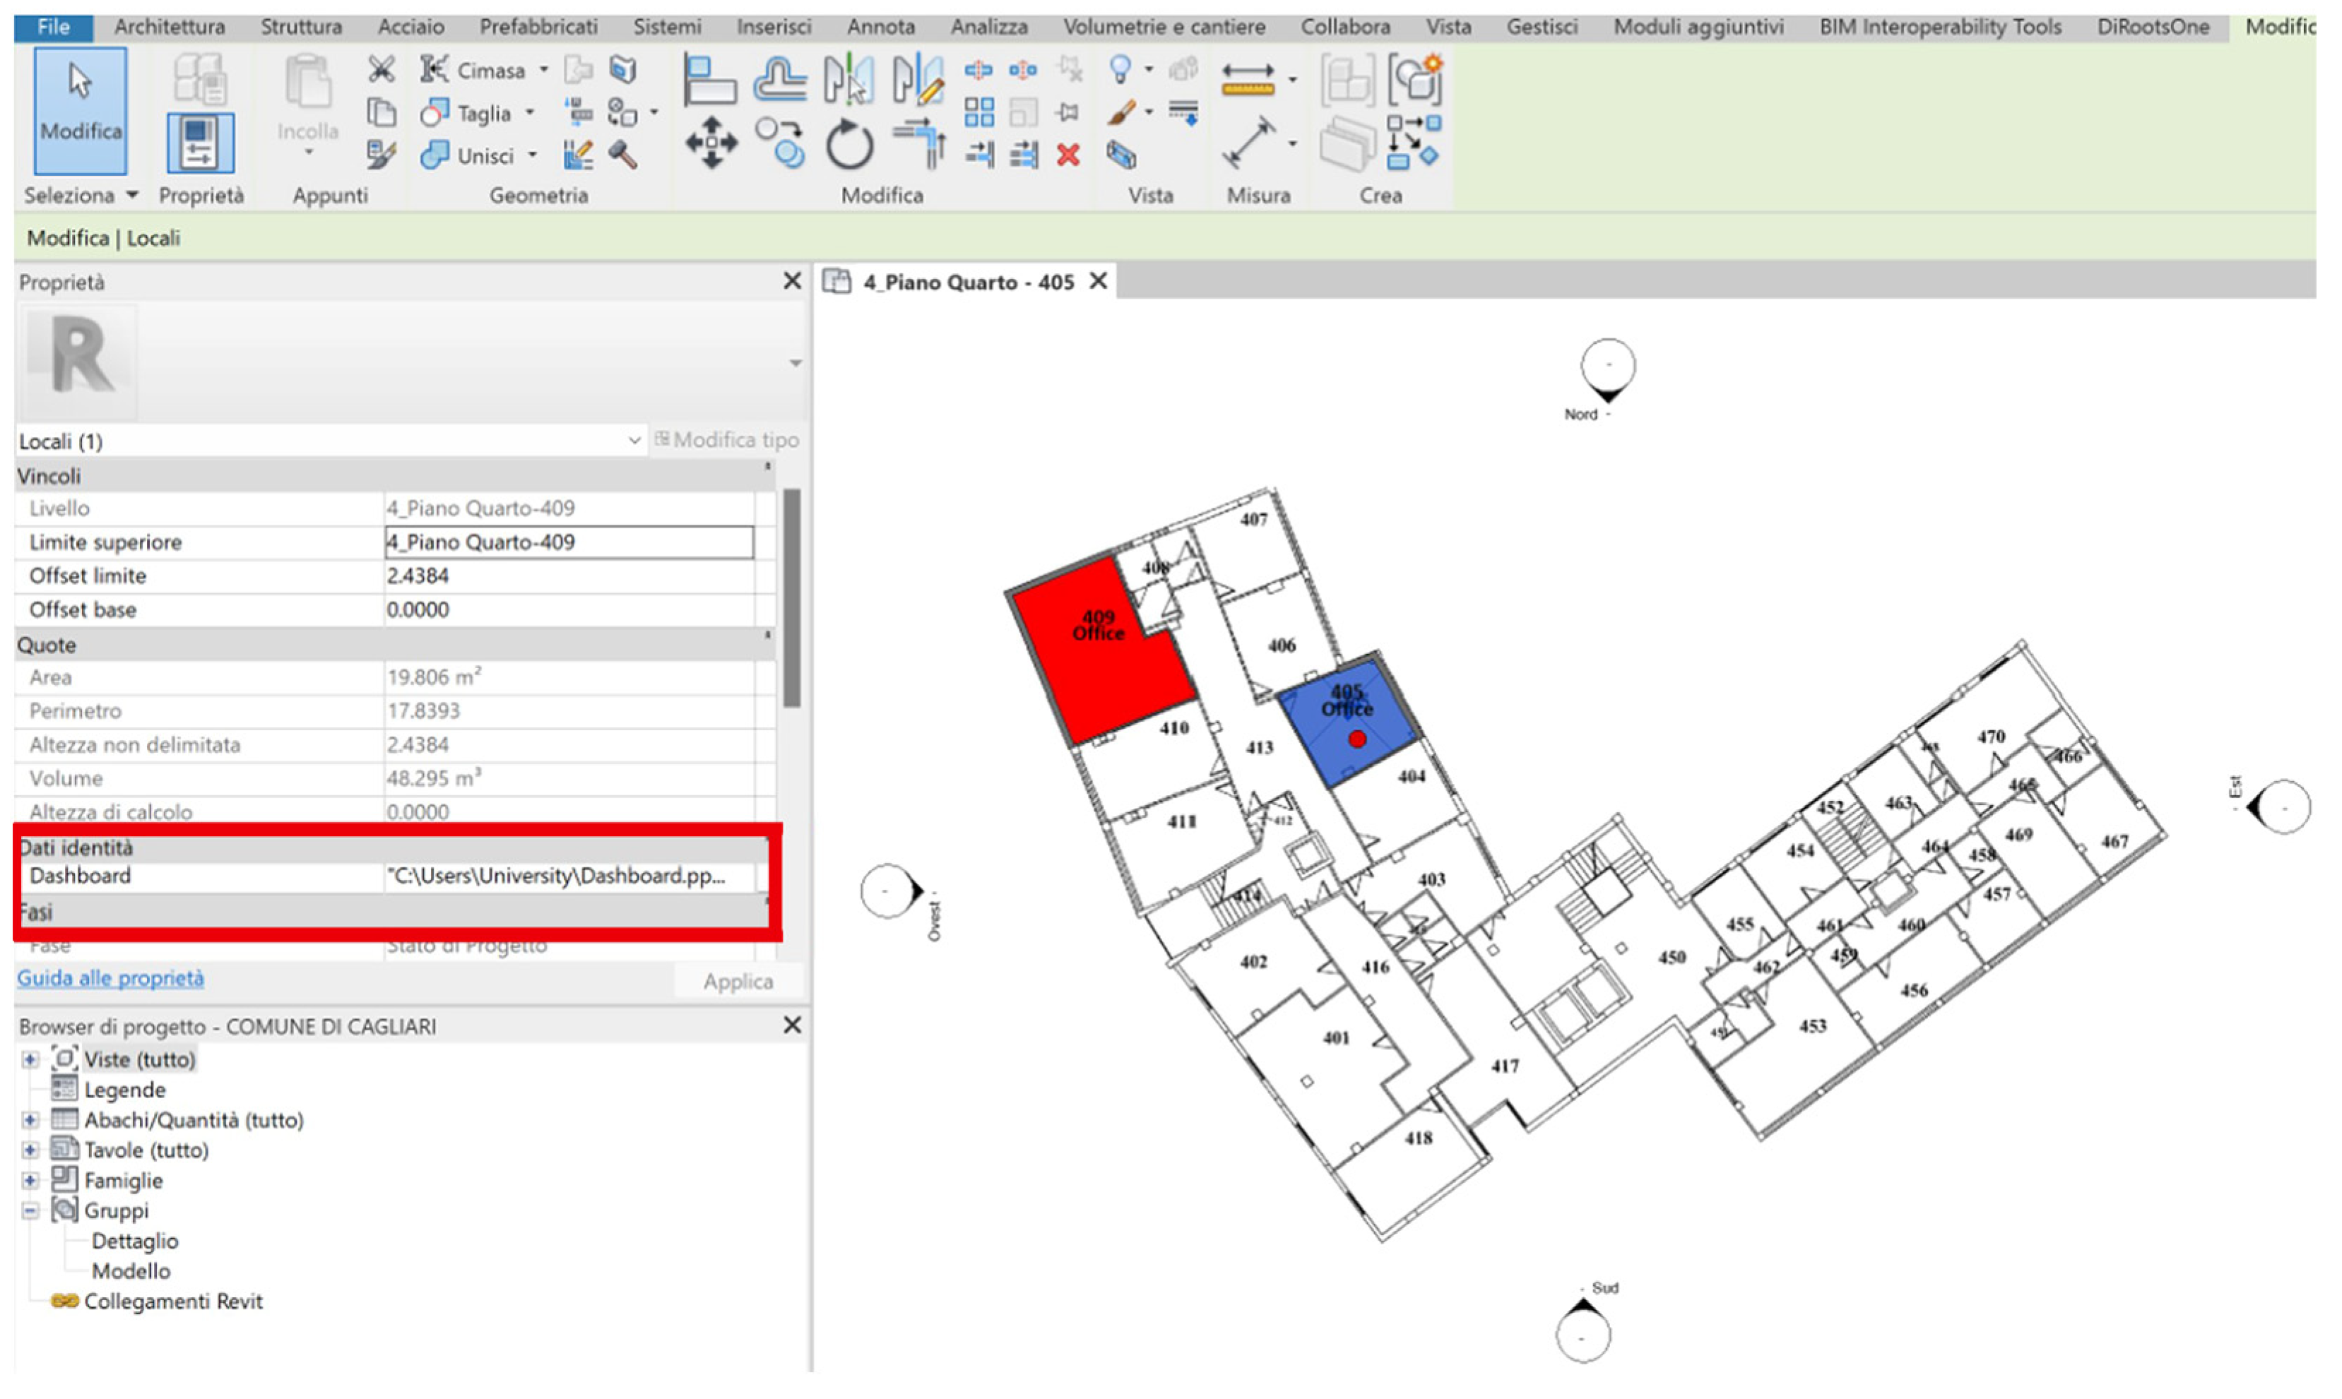Open the Guida alle proprietà link

pyautogui.click(x=110, y=977)
